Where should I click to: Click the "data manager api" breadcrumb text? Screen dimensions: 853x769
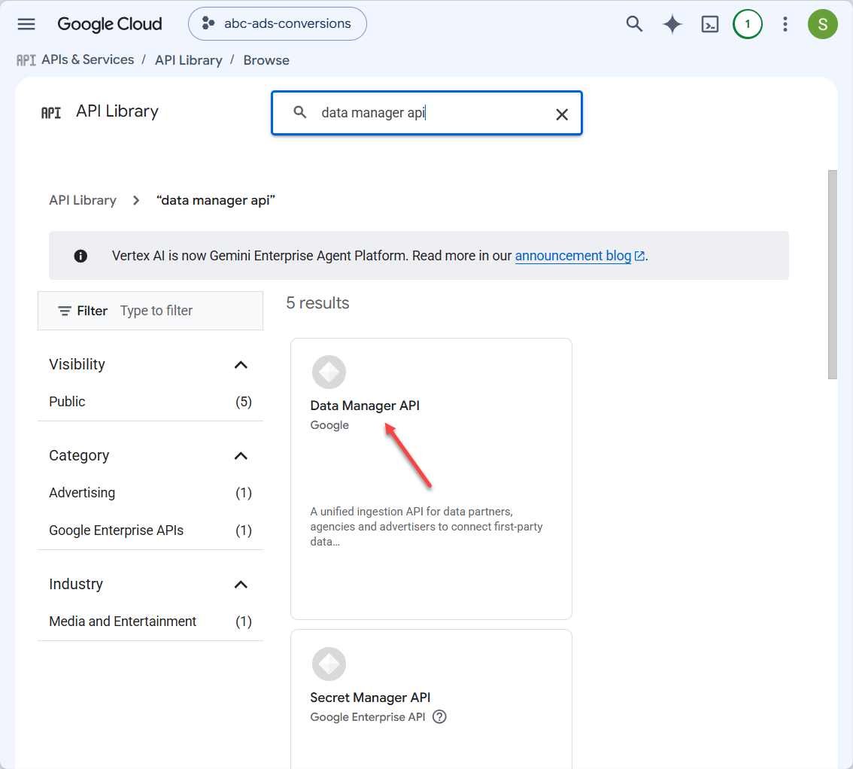tap(216, 200)
